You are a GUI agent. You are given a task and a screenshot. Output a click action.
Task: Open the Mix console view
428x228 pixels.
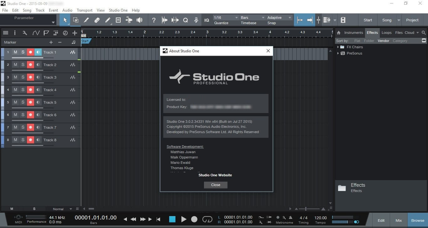pyautogui.click(x=399, y=220)
